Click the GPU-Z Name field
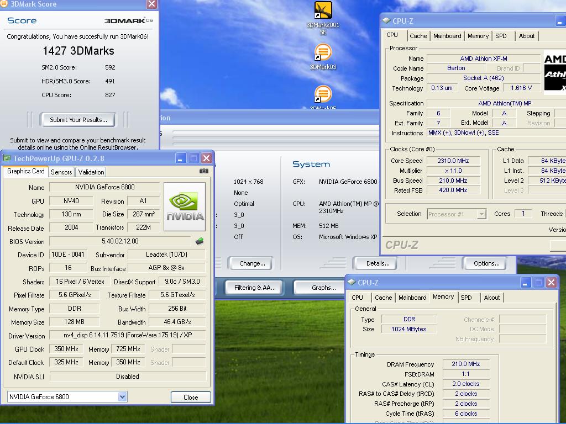This screenshot has width=566, height=424. coord(104,187)
